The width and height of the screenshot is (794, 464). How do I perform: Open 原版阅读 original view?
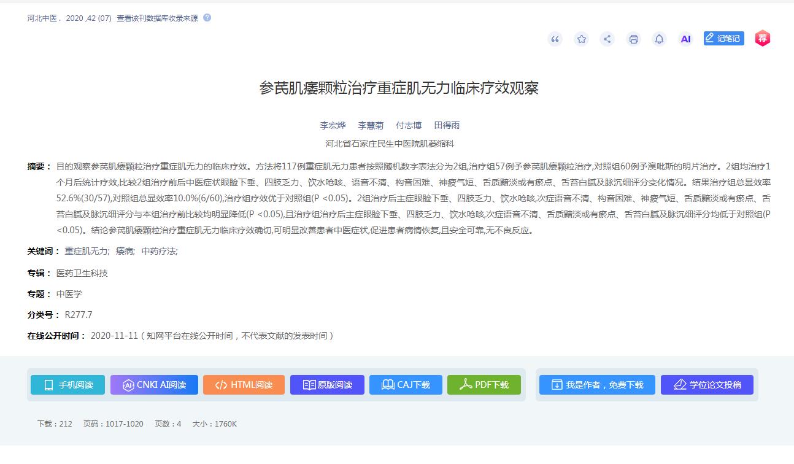[327, 385]
